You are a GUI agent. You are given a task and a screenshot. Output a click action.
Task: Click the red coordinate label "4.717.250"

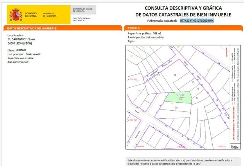pos(133,120)
